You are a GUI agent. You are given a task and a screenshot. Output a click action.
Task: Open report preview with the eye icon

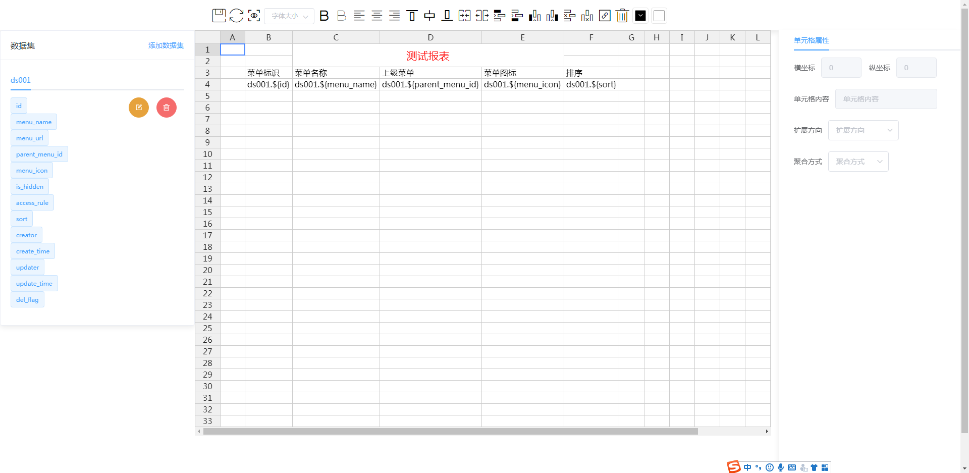click(254, 16)
